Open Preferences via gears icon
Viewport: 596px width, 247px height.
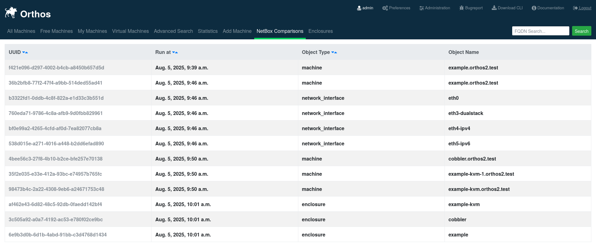(385, 8)
